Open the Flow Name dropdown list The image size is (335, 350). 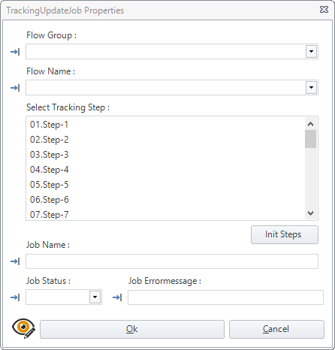pos(311,88)
